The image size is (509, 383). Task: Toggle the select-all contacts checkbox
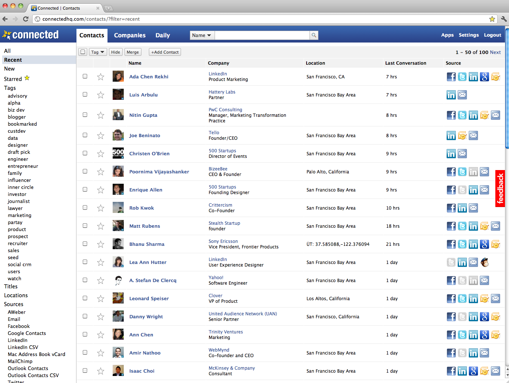click(x=83, y=52)
